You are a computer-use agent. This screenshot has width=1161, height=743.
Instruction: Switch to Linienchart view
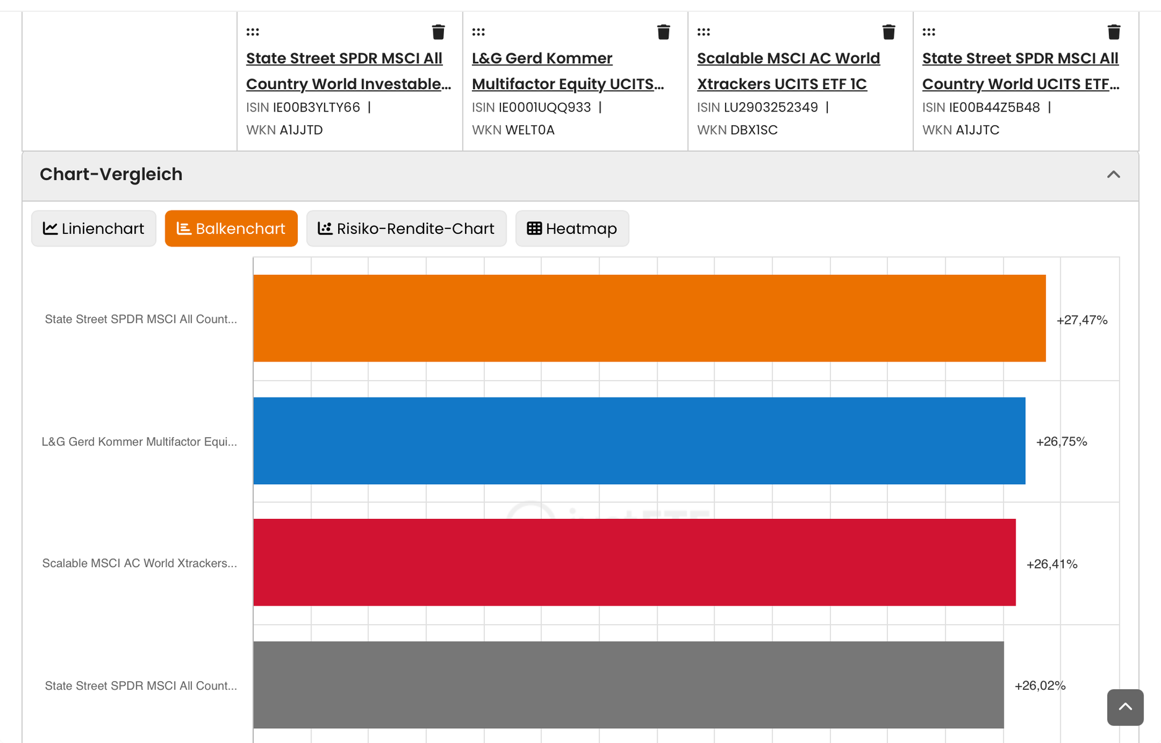click(x=93, y=228)
